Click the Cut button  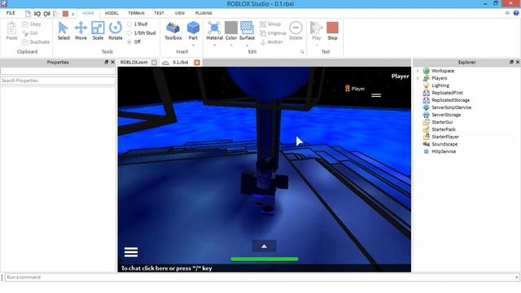pyautogui.click(x=30, y=33)
